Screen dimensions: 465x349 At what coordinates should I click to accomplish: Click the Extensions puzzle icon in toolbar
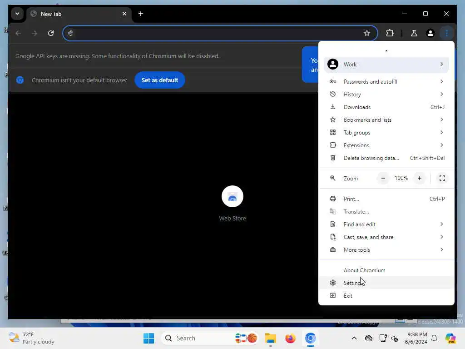click(x=390, y=33)
